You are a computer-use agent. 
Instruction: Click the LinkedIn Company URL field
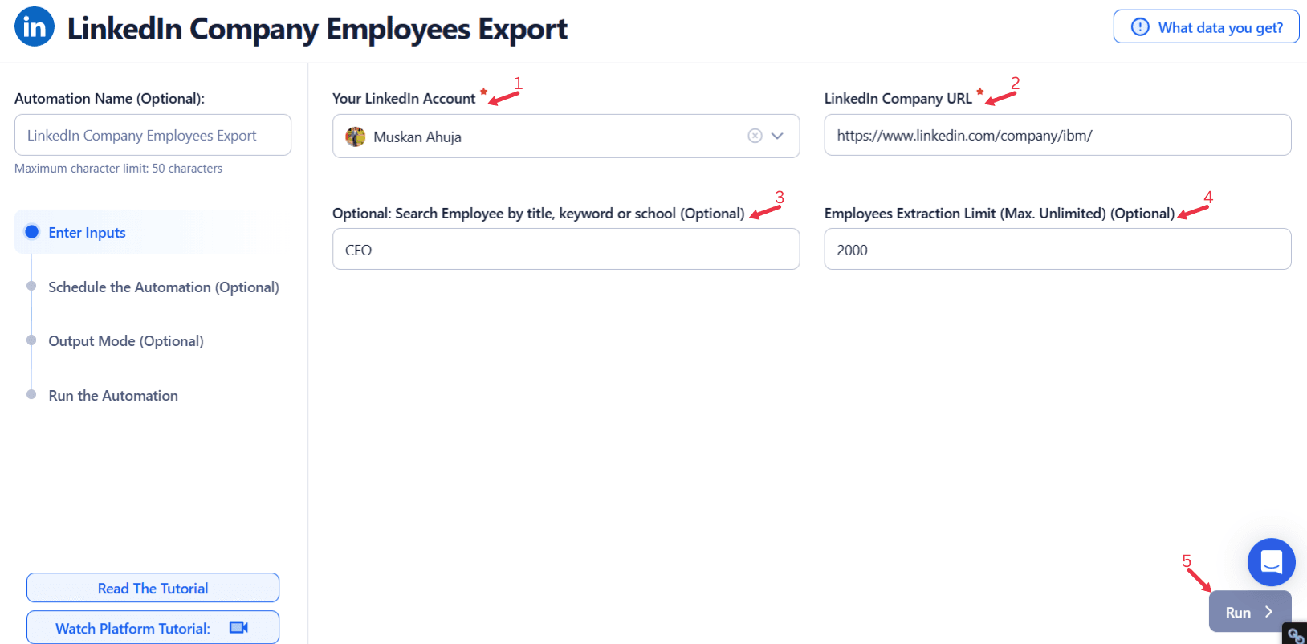coord(1057,136)
